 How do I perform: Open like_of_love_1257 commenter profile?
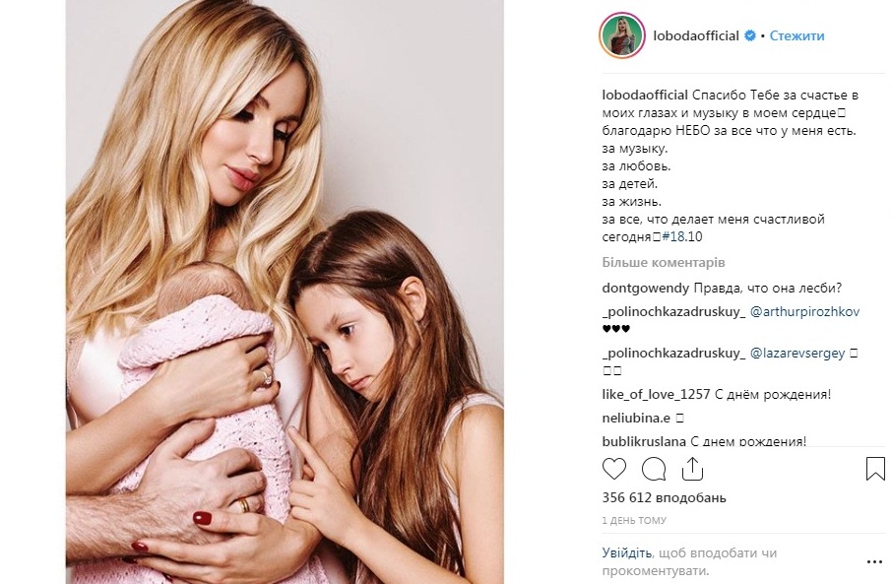(656, 394)
